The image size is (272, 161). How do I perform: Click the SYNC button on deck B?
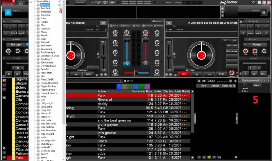pyautogui.click(x=221, y=74)
